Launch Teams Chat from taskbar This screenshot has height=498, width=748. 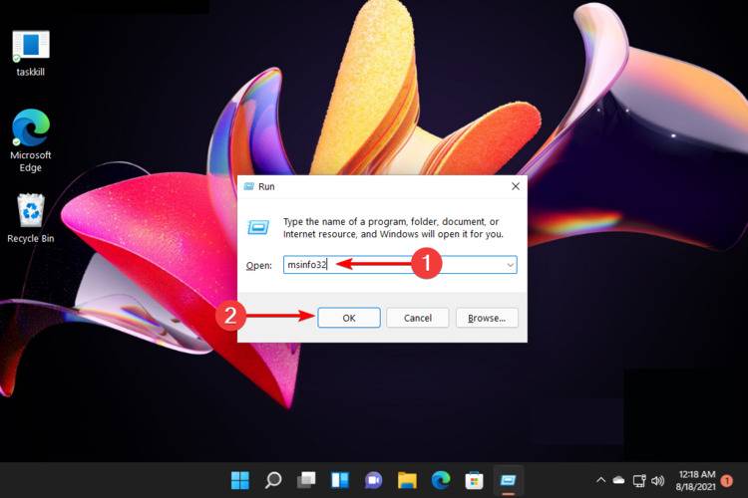373,480
